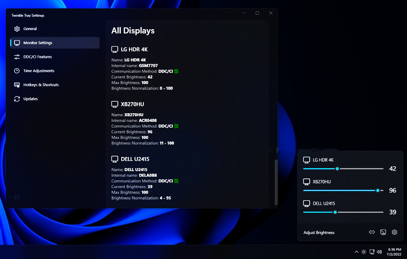The image size is (407, 259).
Task: Click green DDC/CI check for DELL U2415
Action: tap(176, 181)
